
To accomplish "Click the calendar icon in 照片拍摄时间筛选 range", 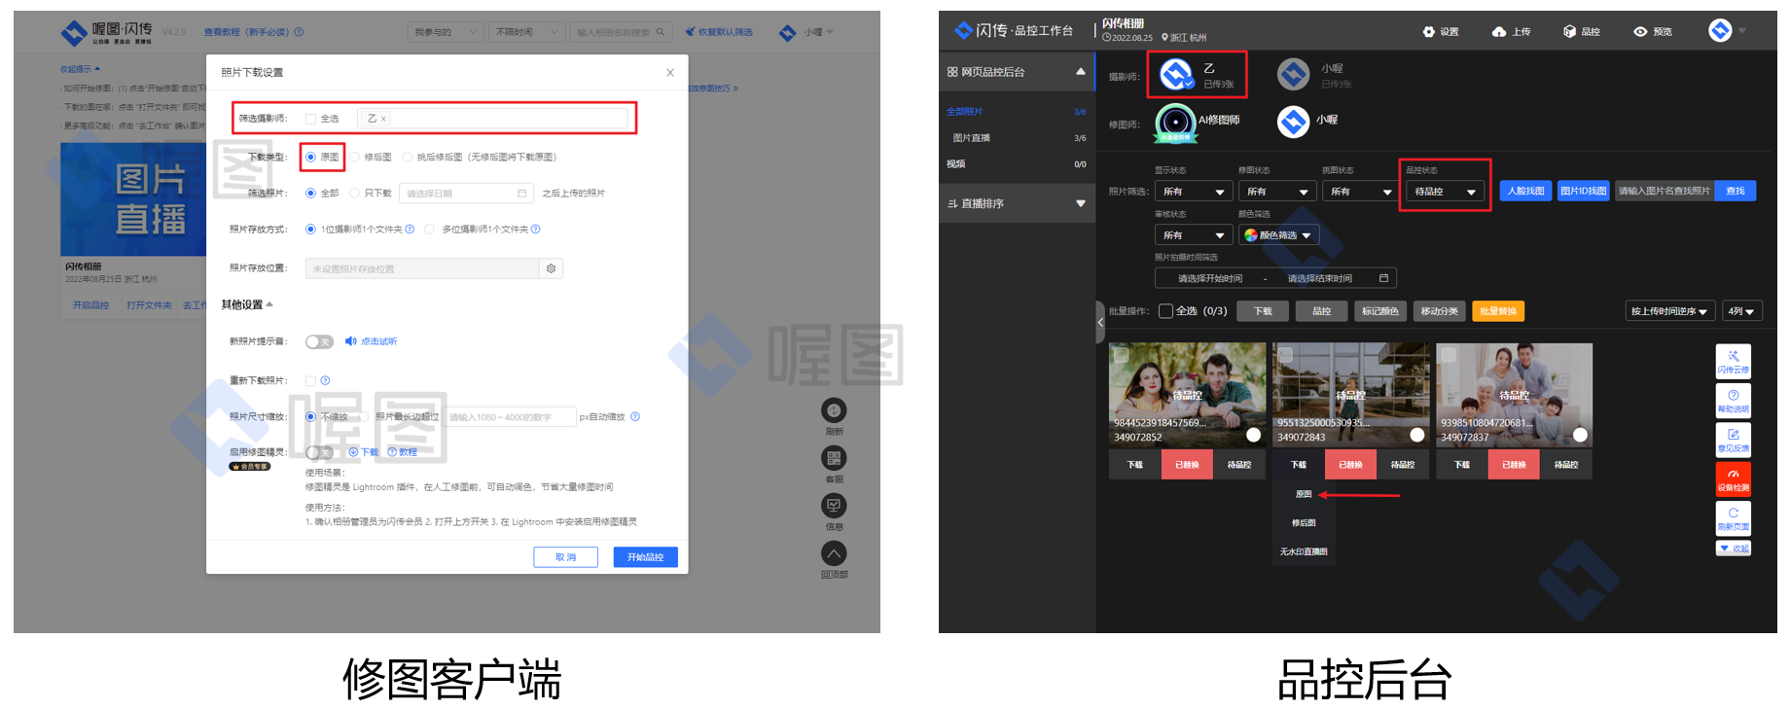I will (1383, 278).
